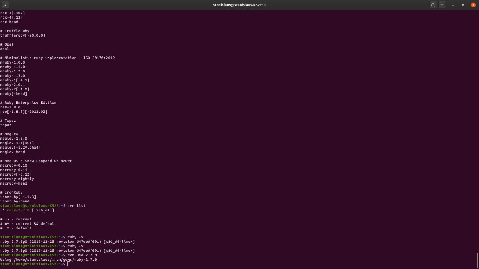Click the 'rvm use 2.7.0' command text
Image resolution: width=479 pixels, height=269 pixels.
(82, 255)
